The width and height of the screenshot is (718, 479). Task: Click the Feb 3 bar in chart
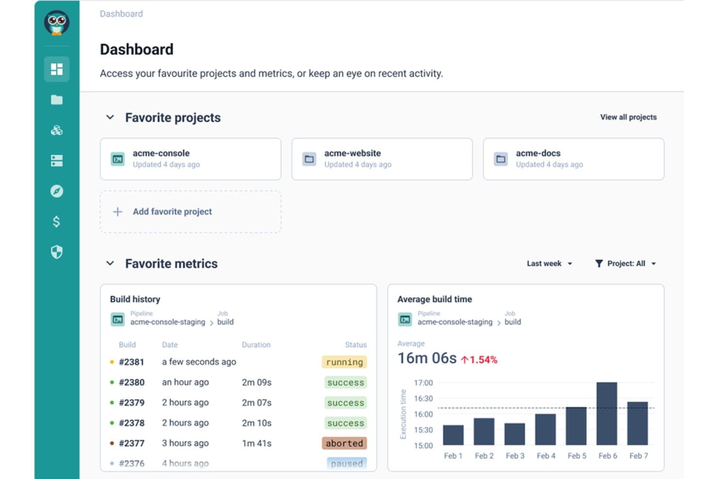pos(515,434)
